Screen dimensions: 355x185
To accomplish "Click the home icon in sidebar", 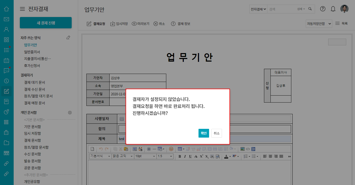I will pos(6,9).
